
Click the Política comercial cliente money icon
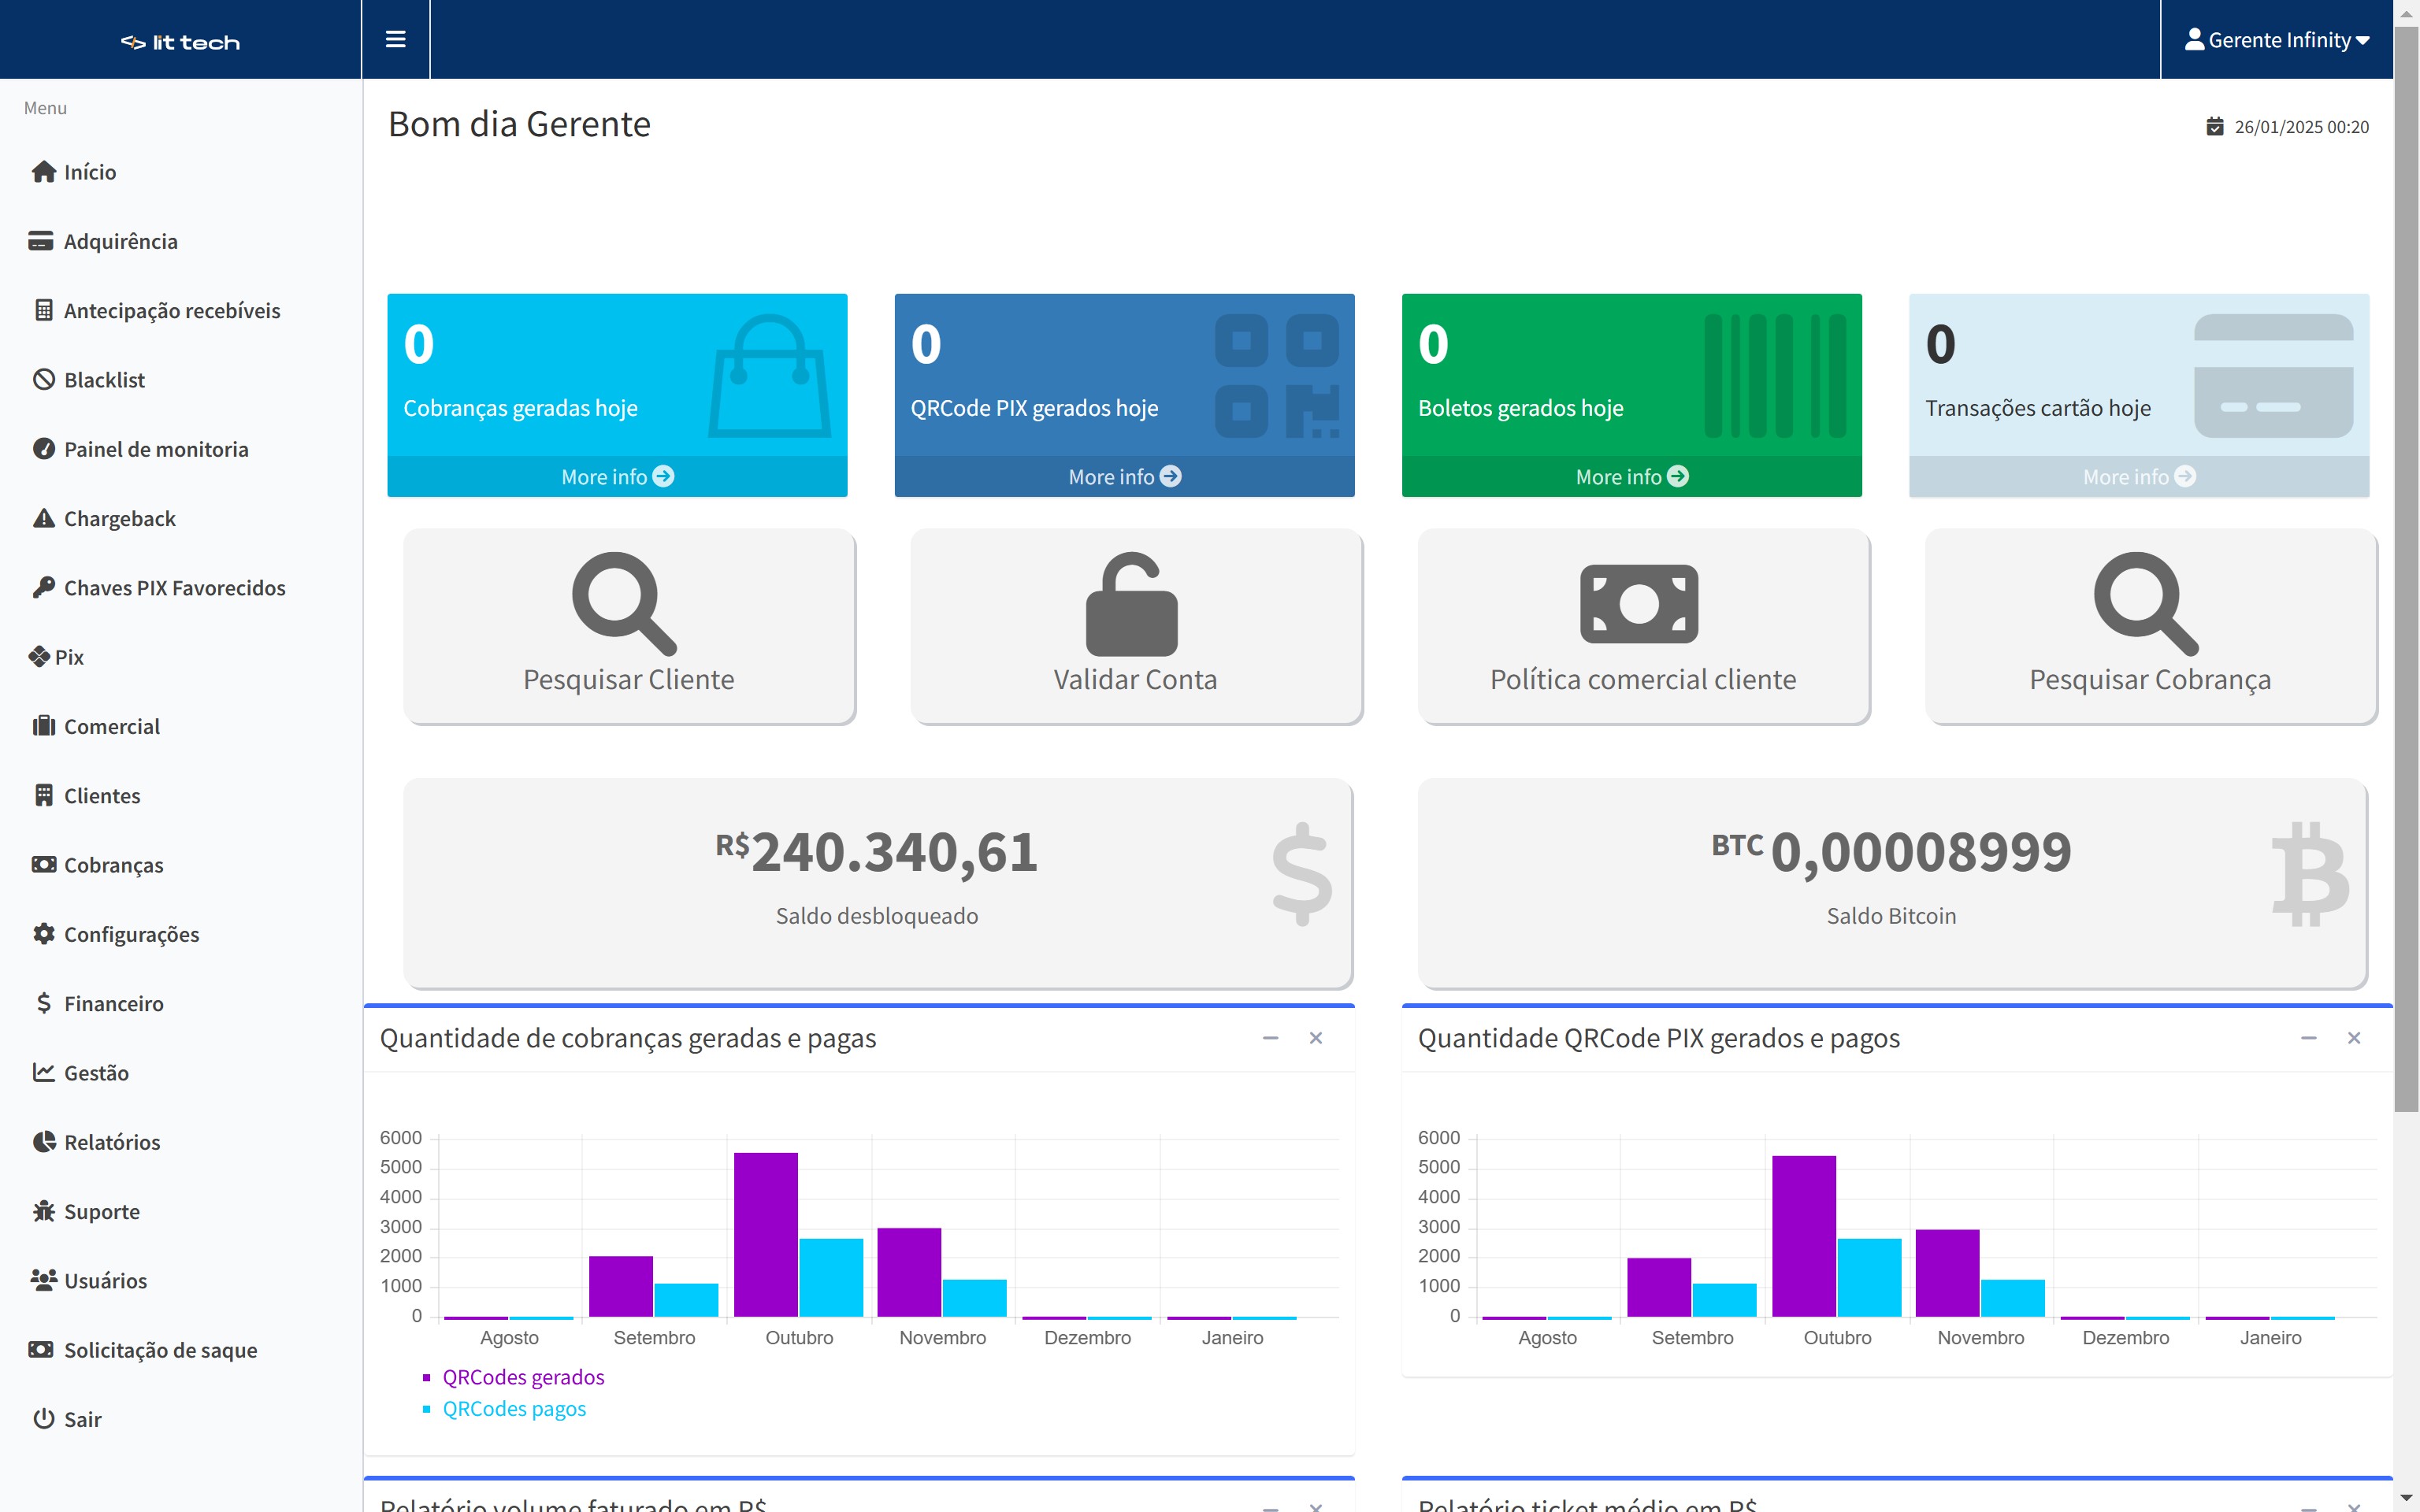(1638, 603)
